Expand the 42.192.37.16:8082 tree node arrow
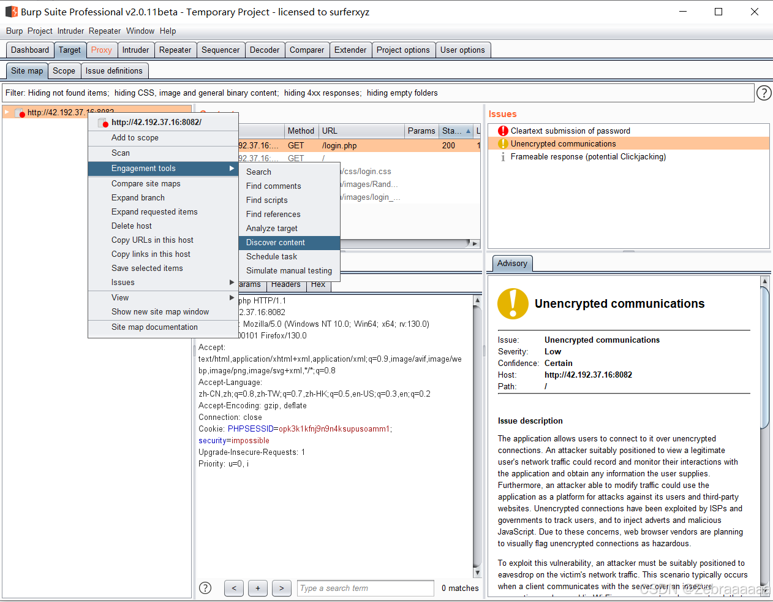This screenshot has height=602, width=773. click(7, 112)
